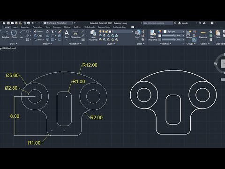The height and width of the screenshot is (169, 225).
Task: Click the keyword search input field
Action: coord(158,23)
